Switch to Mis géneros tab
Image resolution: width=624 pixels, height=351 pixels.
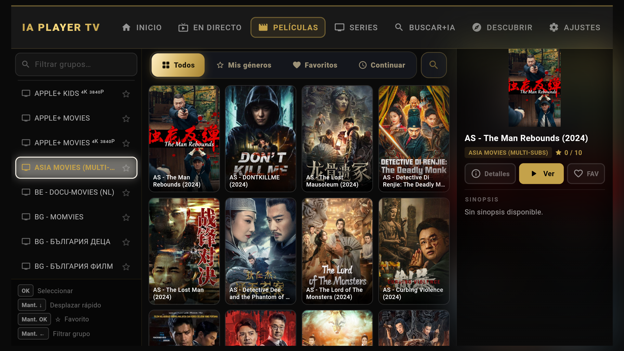tap(244, 65)
